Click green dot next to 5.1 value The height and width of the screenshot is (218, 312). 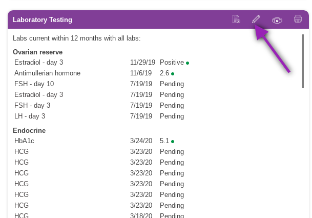point(173,141)
